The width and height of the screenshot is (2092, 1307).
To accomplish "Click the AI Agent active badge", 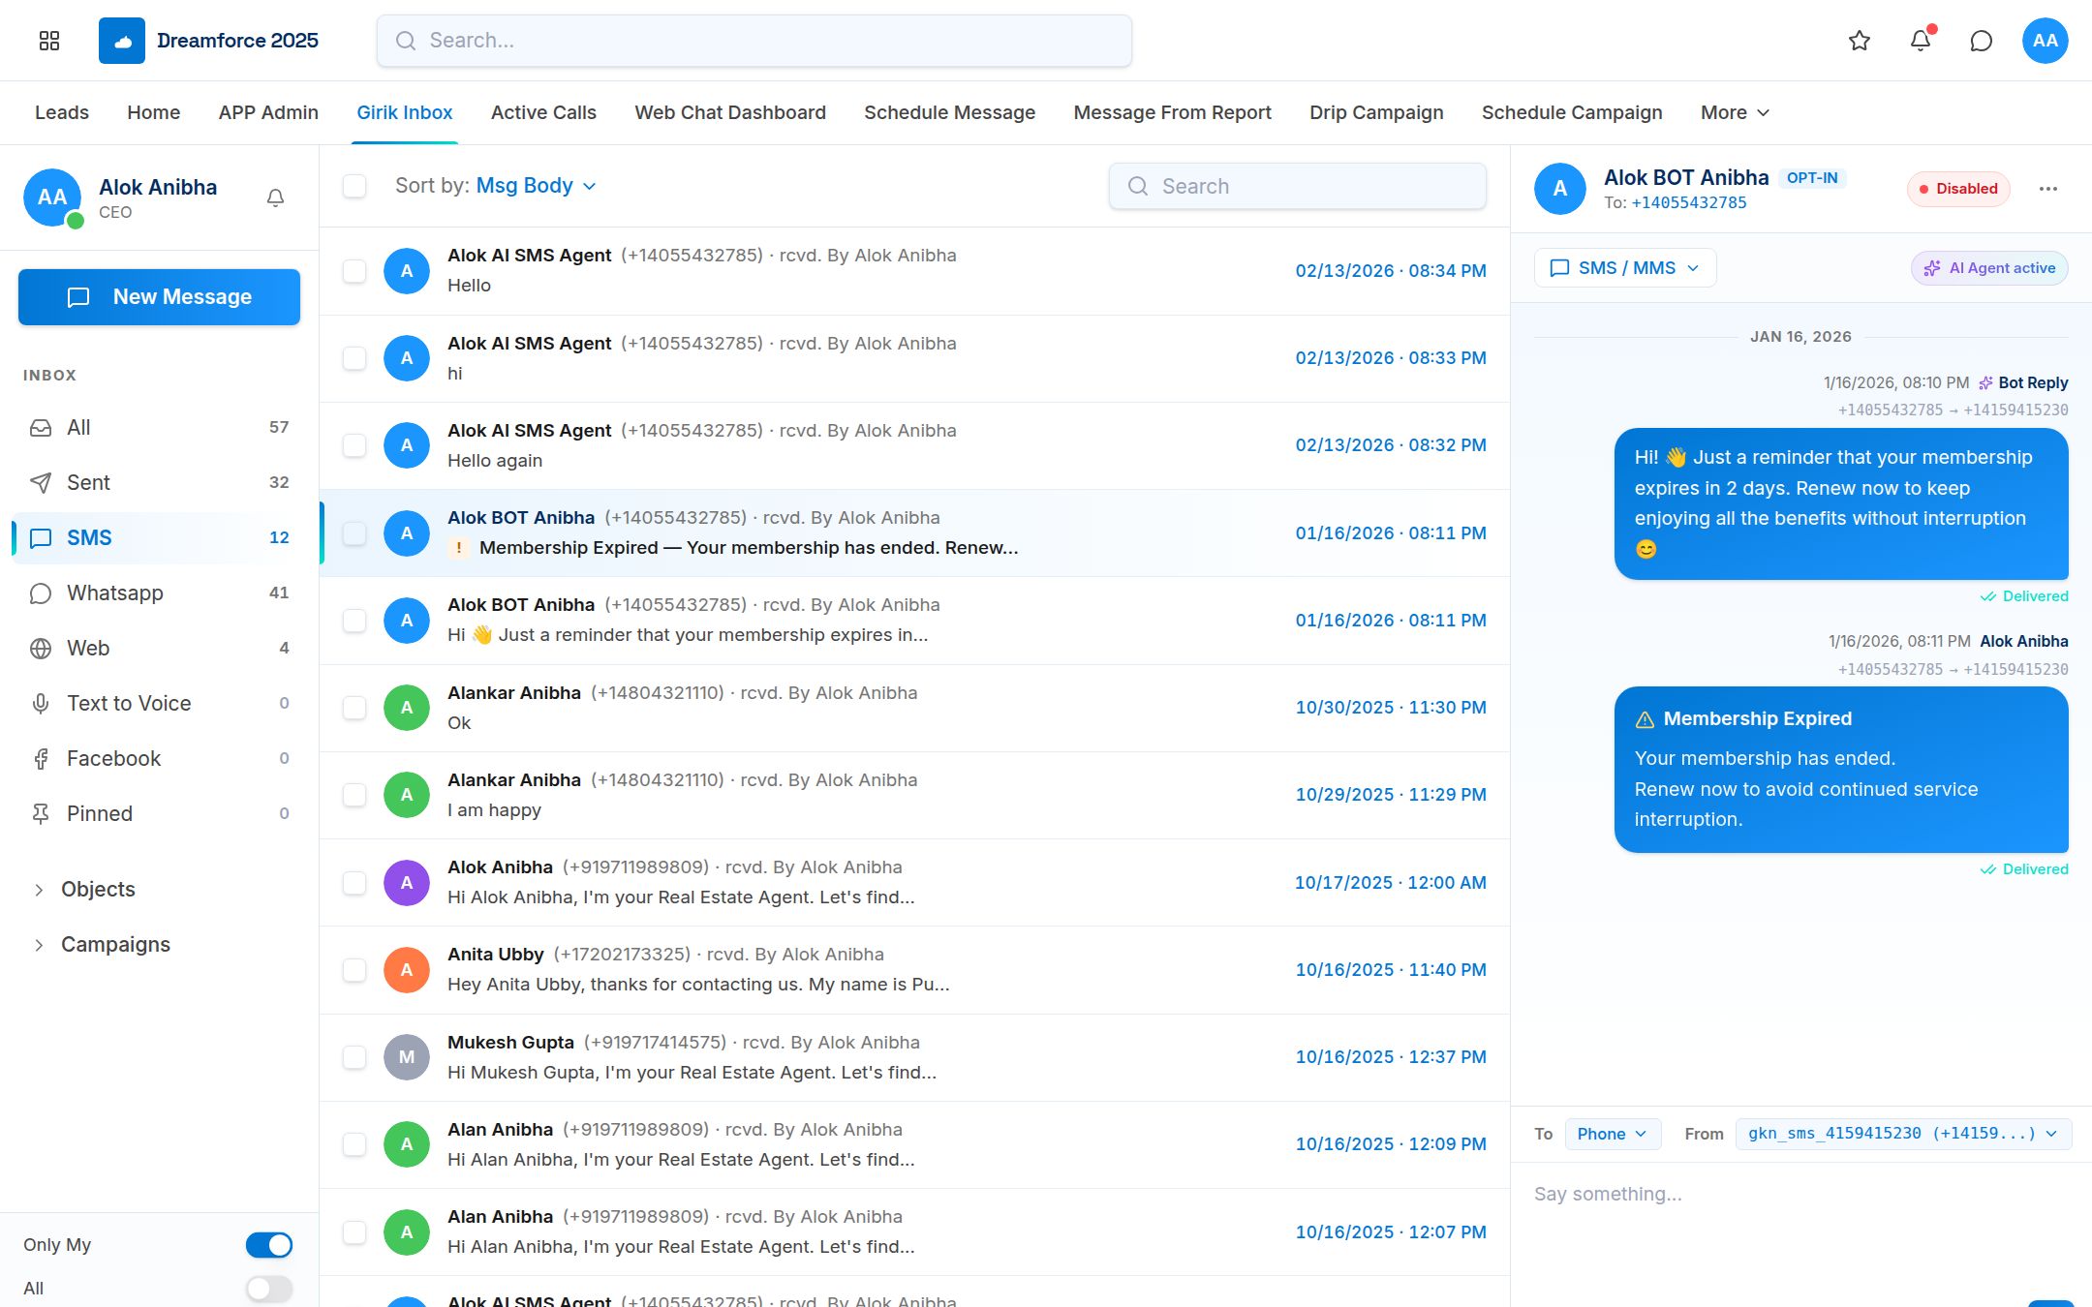I will pyautogui.click(x=1989, y=268).
